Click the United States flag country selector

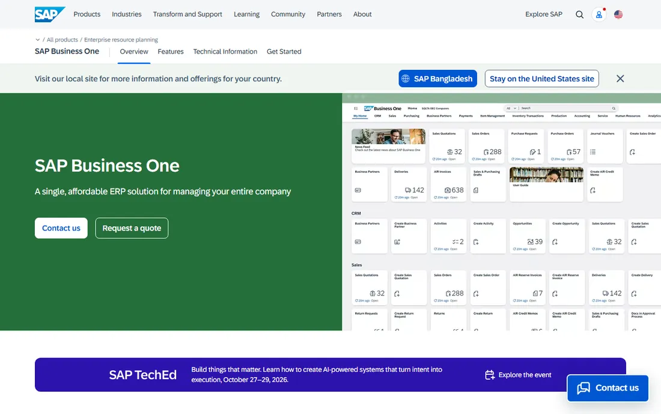point(618,14)
